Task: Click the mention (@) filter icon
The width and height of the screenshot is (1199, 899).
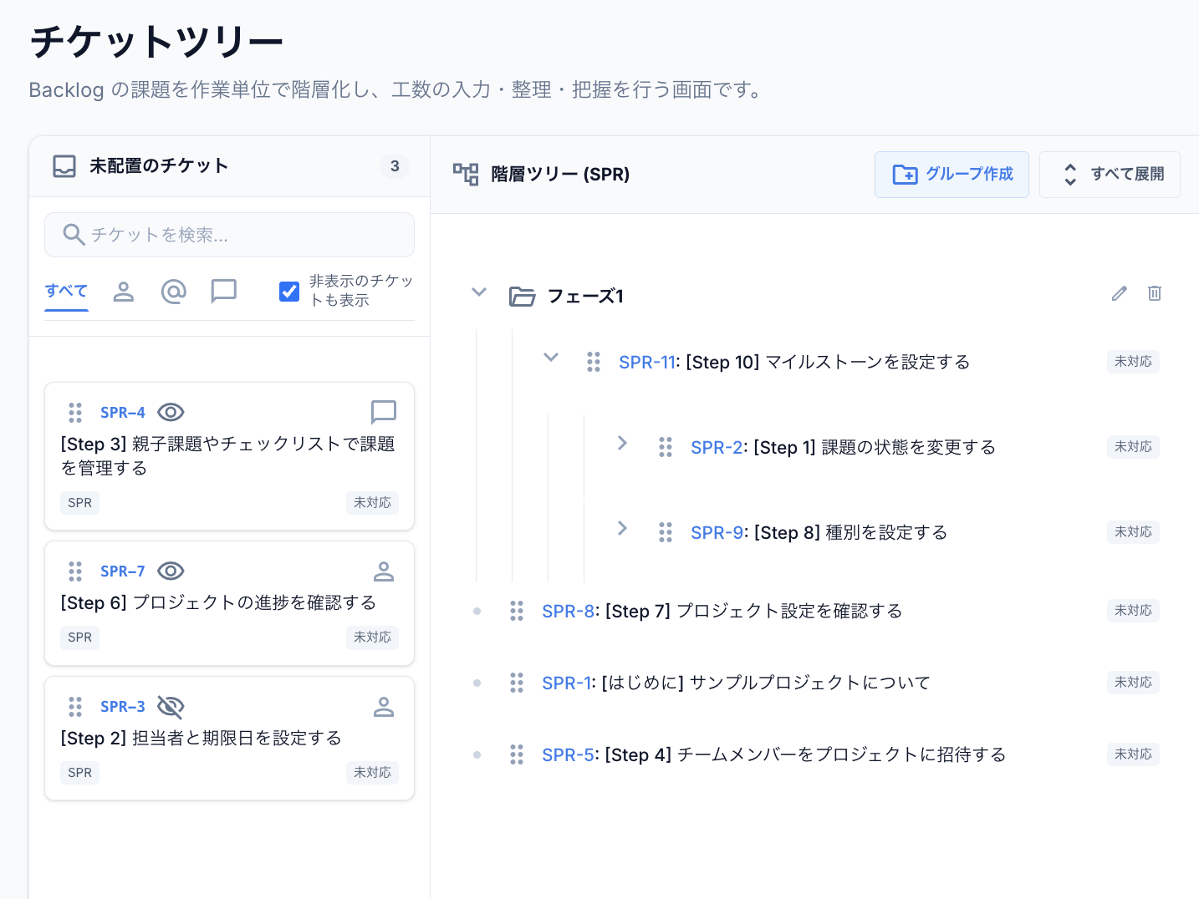Action: pyautogui.click(x=173, y=291)
